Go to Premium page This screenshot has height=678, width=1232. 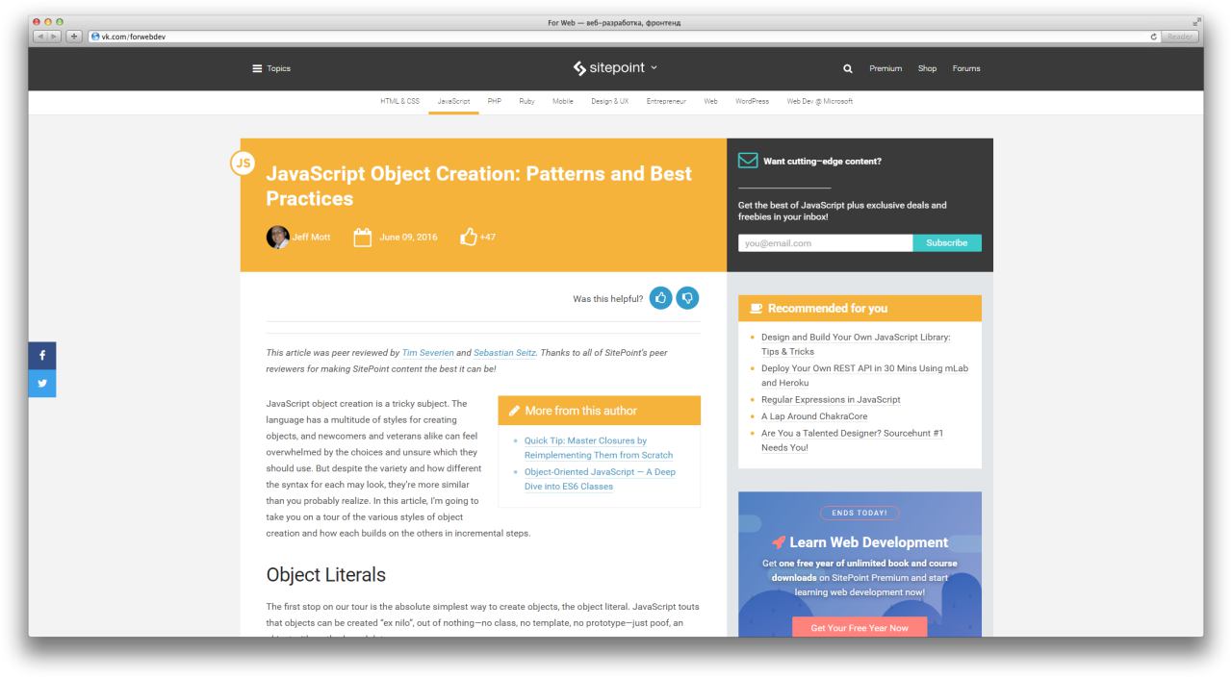pyautogui.click(x=885, y=68)
